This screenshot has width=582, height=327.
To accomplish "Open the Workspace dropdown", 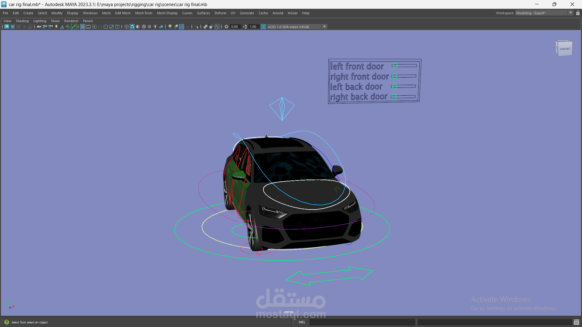I will tap(570, 13).
